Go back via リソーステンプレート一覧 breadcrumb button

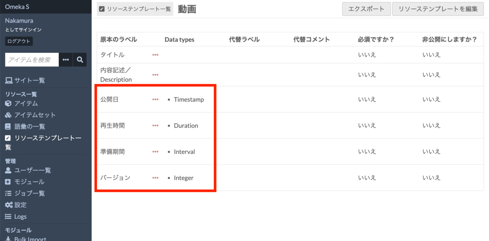point(135,9)
